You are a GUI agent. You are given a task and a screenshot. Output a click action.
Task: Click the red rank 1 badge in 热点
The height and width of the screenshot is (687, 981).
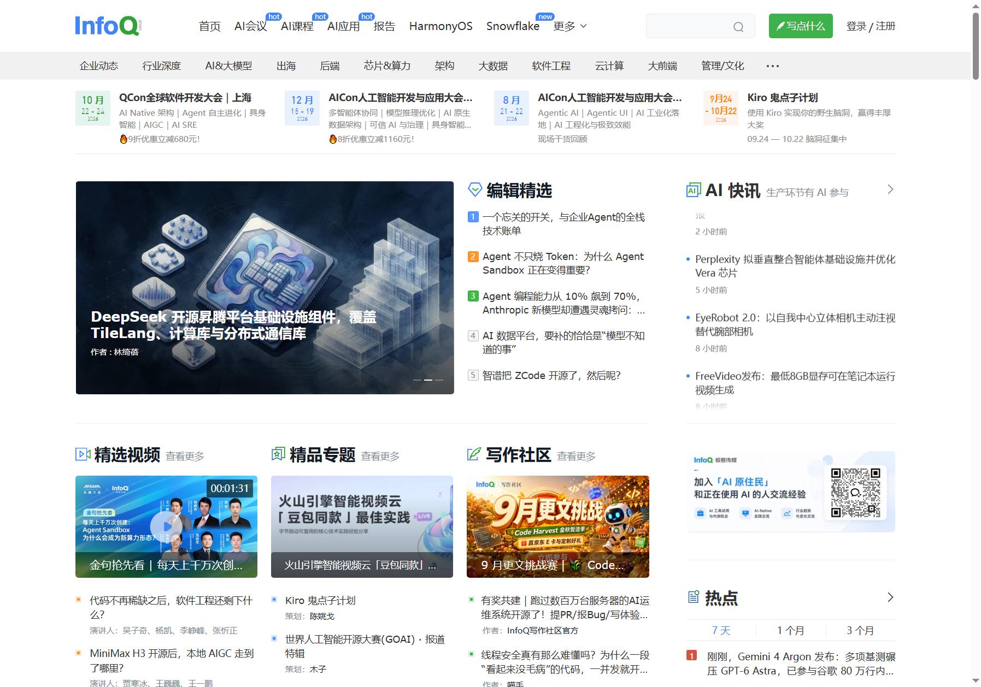point(692,656)
